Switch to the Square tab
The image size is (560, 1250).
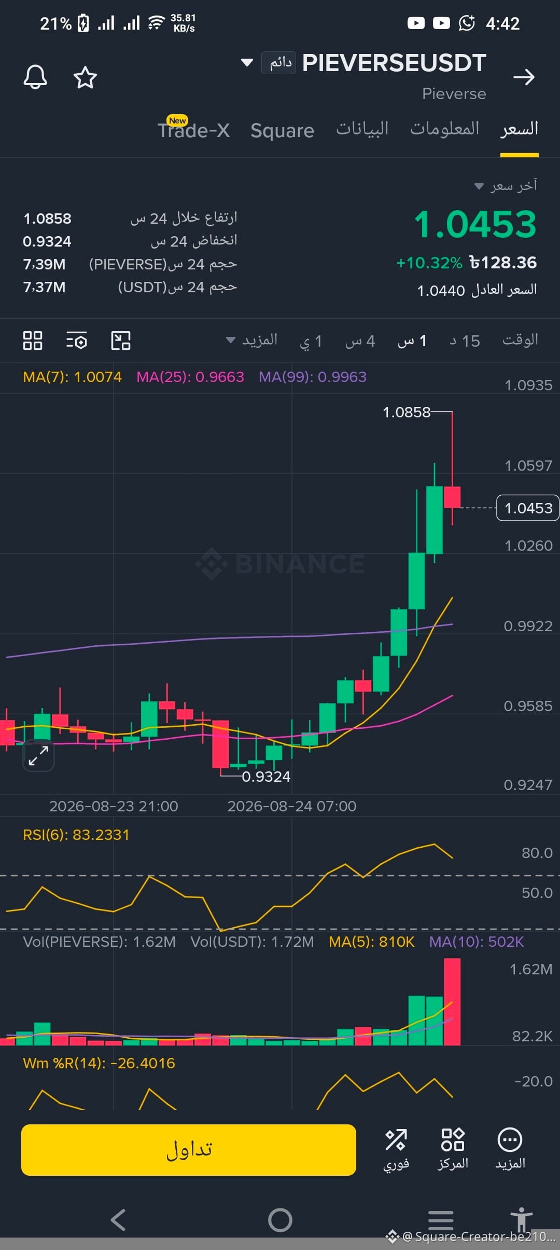coord(282,130)
